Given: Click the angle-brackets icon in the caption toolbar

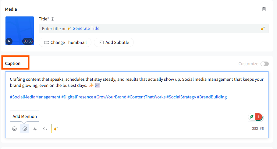Looking at the screenshot, I should pos(45,129).
